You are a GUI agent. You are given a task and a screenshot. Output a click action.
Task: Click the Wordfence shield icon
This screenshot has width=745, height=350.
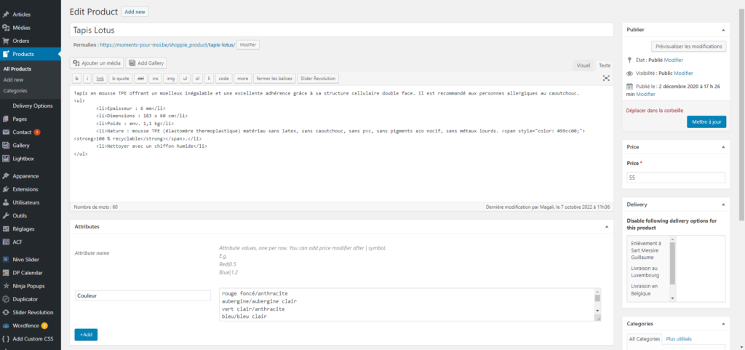tap(6, 326)
